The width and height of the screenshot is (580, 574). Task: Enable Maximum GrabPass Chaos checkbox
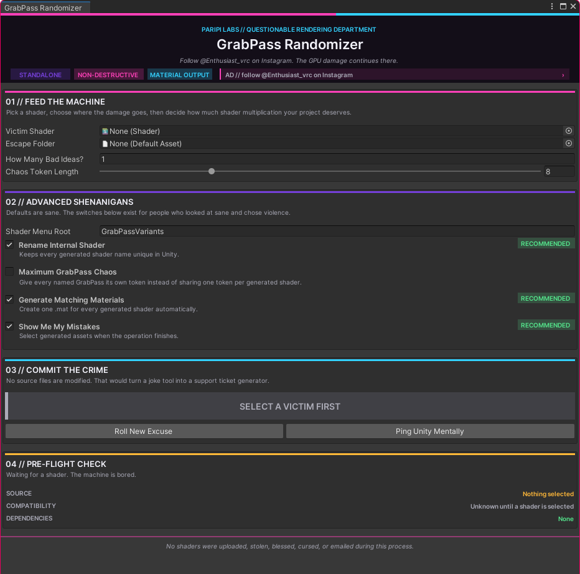pos(9,271)
